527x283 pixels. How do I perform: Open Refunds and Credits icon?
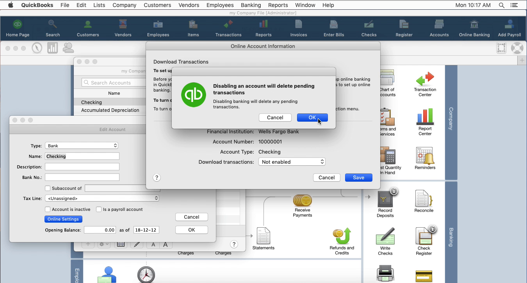(342, 242)
